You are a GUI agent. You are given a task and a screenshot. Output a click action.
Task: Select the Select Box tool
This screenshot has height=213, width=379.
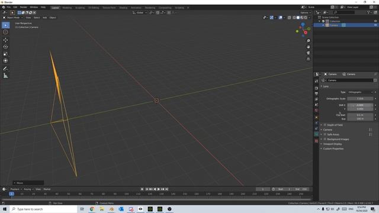point(5,25)
